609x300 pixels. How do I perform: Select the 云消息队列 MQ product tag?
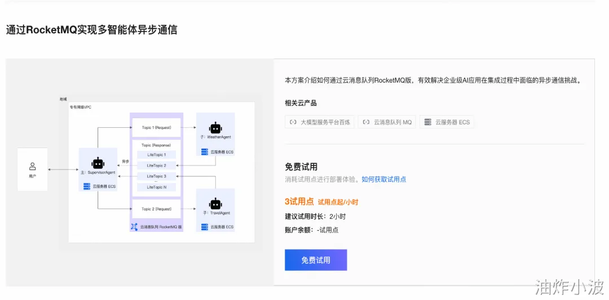[387, 122]
